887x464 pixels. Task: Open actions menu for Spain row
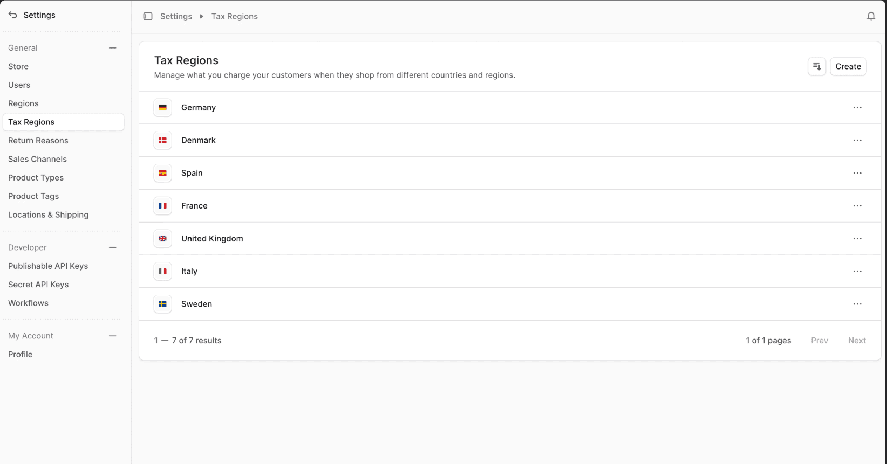pos(857,173)
